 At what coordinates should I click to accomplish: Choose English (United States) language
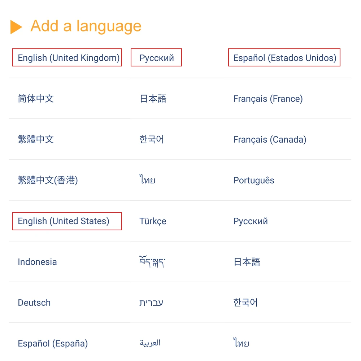tap(64, 221)
